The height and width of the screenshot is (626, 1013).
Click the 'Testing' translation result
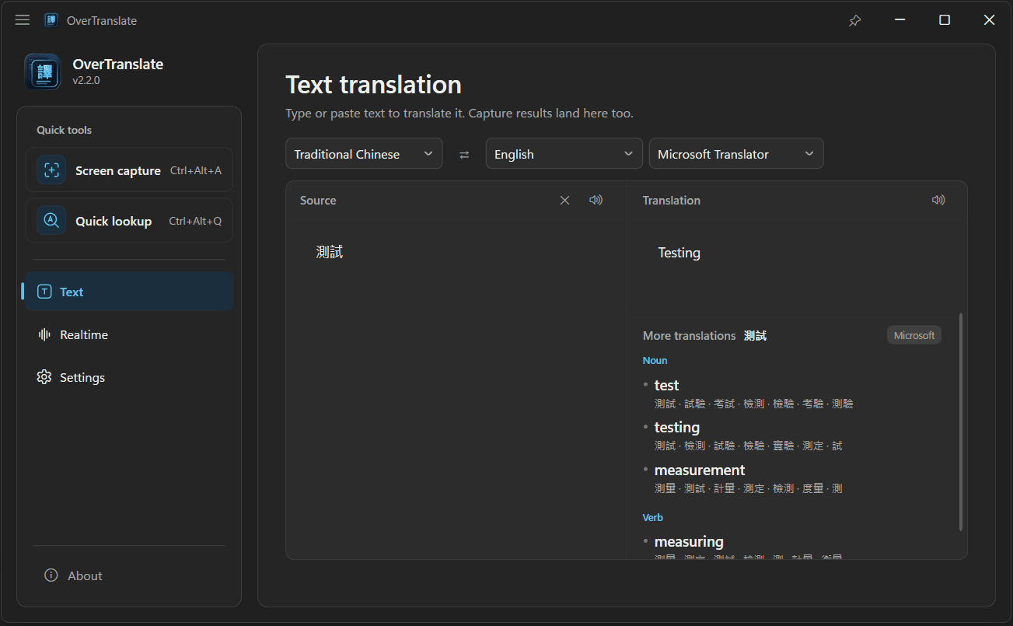coord(679,253)
